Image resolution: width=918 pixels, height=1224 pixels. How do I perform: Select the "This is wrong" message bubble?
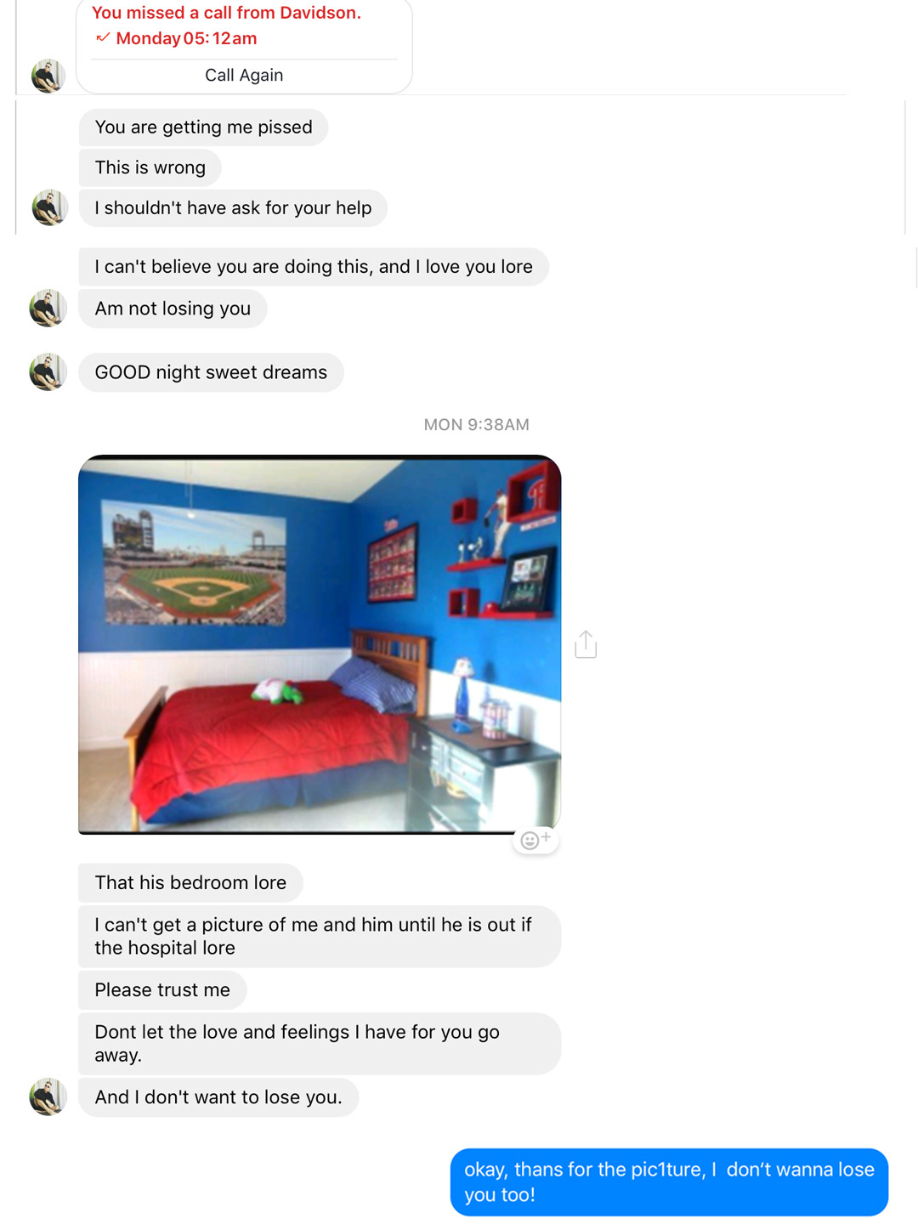click(150, 167)
